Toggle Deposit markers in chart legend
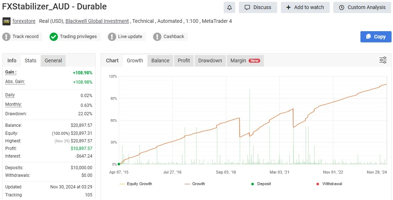 [261, 184]
